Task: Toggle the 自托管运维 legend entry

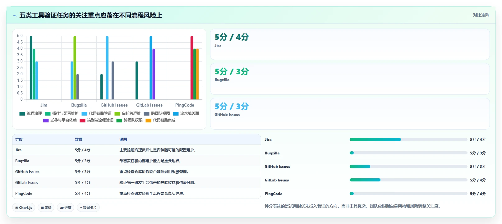Action: (127, 113)
